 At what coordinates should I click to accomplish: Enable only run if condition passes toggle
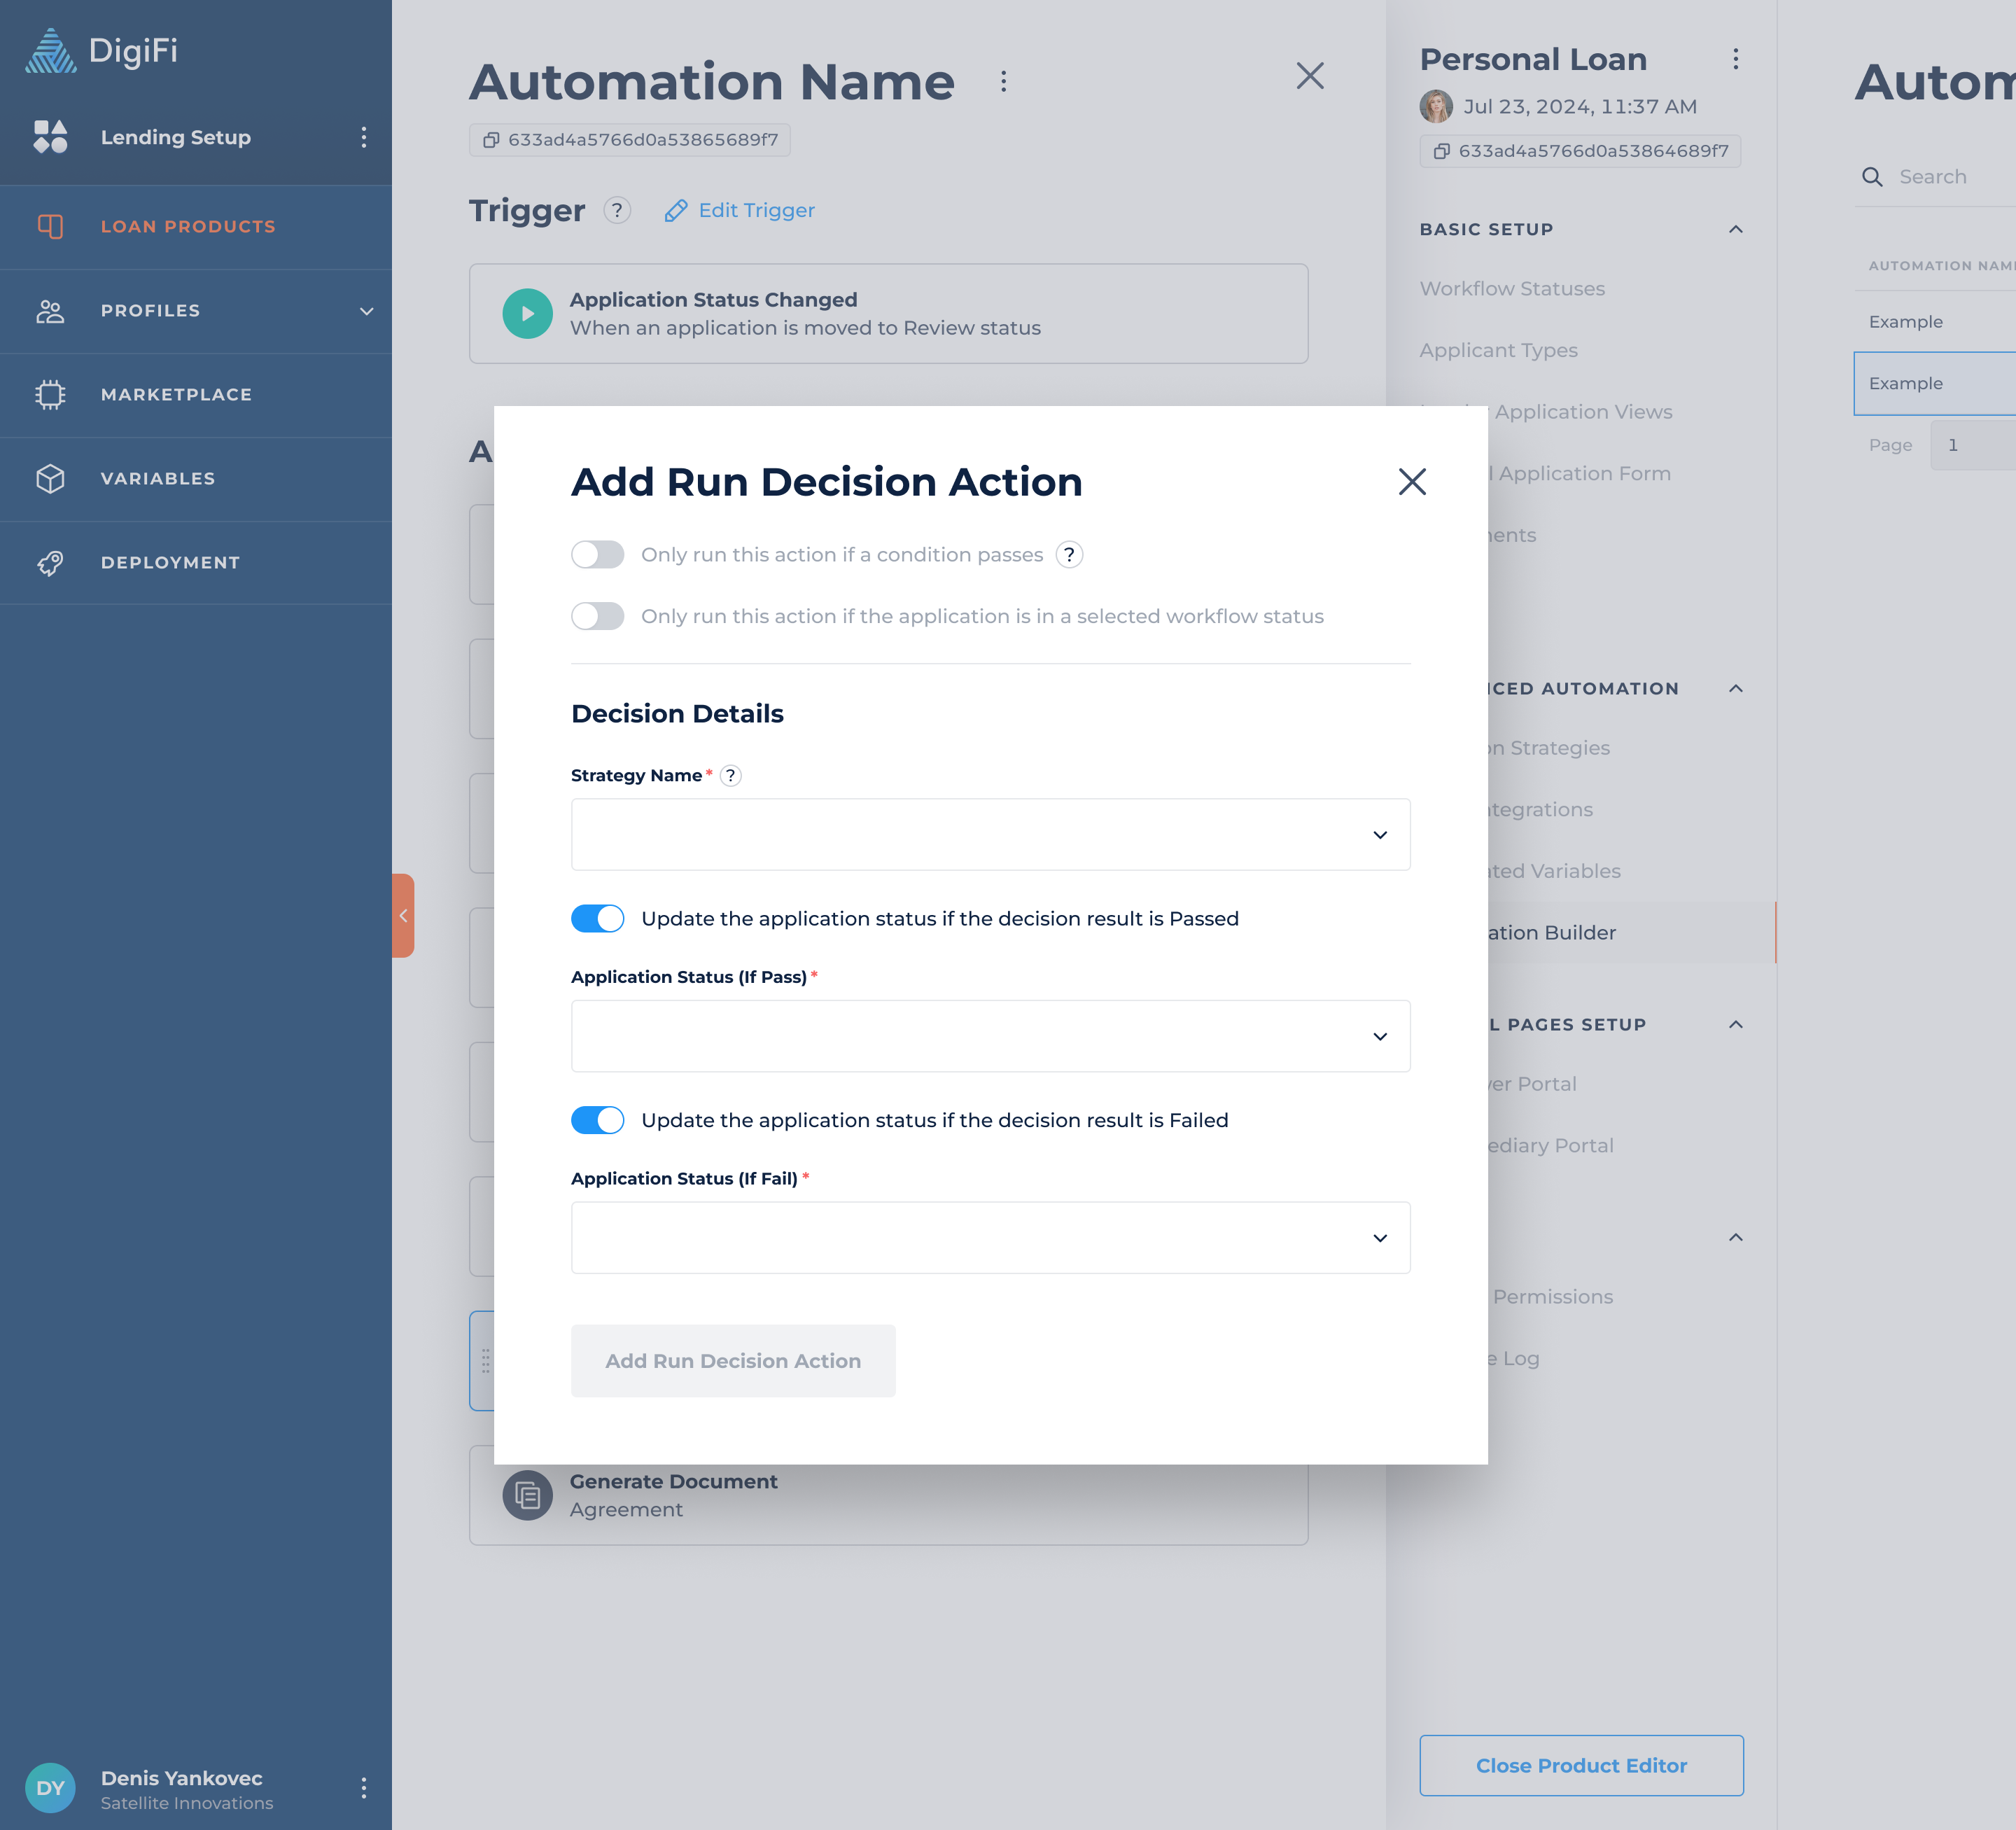pos(597,554)
